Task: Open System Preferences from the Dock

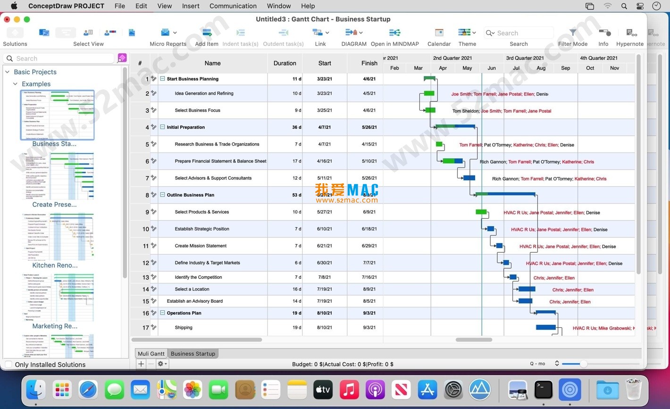Action: coord(453,390)
